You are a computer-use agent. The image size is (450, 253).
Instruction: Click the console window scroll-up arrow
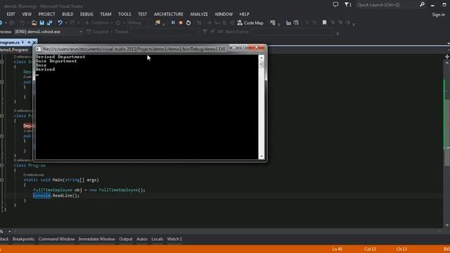click(x=261, y=58)
